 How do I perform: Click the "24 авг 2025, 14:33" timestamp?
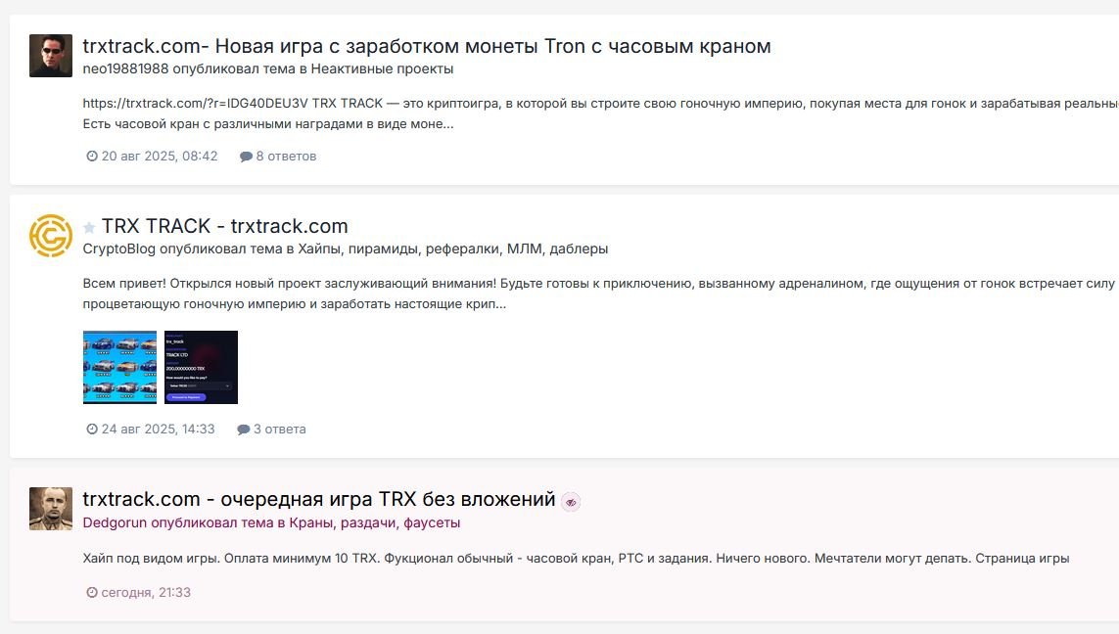click(x=158, y=429)
